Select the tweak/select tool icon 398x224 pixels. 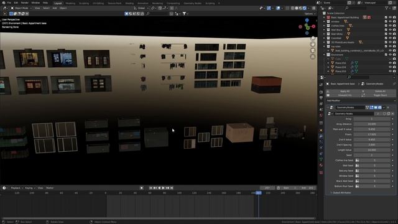pyautogui.click(x=4, y=14)
